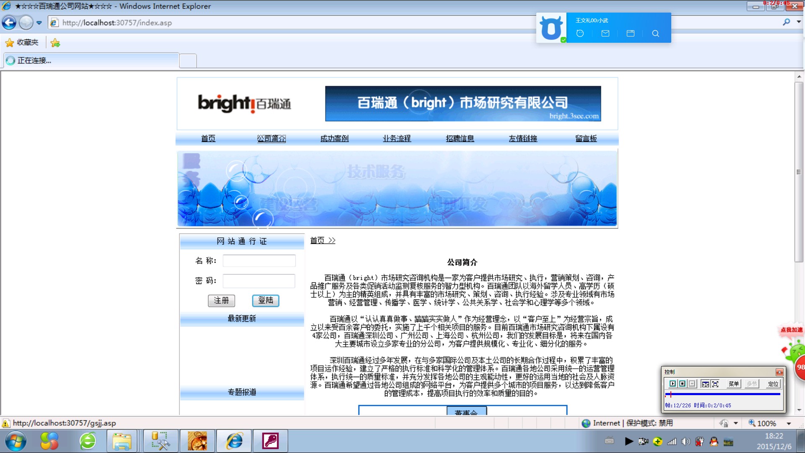
Task: Click the blue playback progress bar
Action: pyautogui.click(x=722, y=394)
